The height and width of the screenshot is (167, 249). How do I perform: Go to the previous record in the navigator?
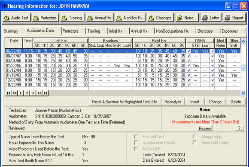coord(21,93)
